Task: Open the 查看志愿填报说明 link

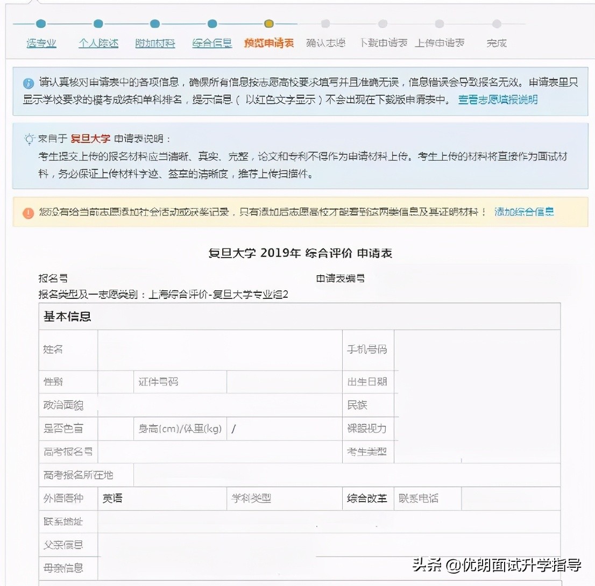Action: pyautogui.click(x=498, y=100)
